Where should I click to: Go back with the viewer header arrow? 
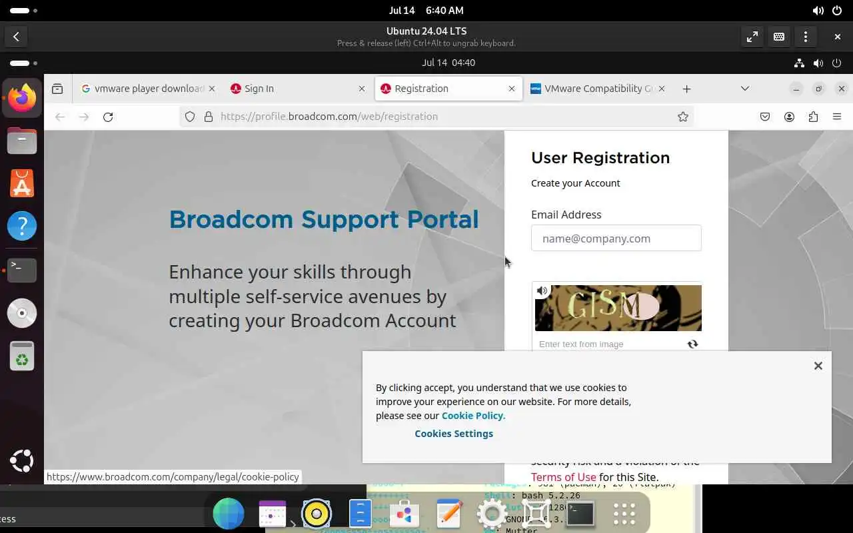pyautogui.click(x=16, y=37)
